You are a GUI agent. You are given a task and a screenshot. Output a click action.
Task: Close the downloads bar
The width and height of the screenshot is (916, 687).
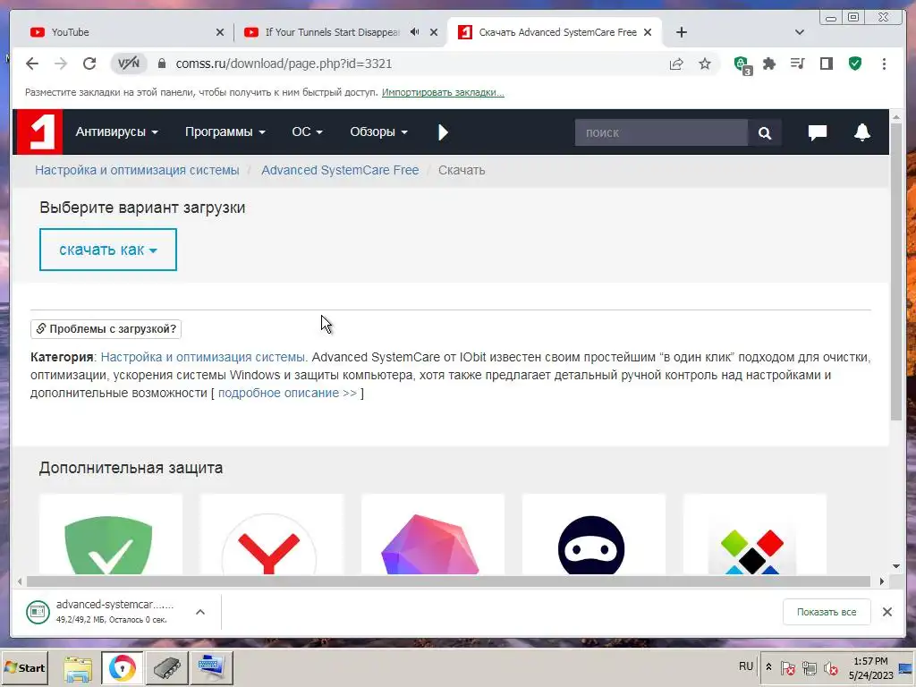click(x=886, y=612)
